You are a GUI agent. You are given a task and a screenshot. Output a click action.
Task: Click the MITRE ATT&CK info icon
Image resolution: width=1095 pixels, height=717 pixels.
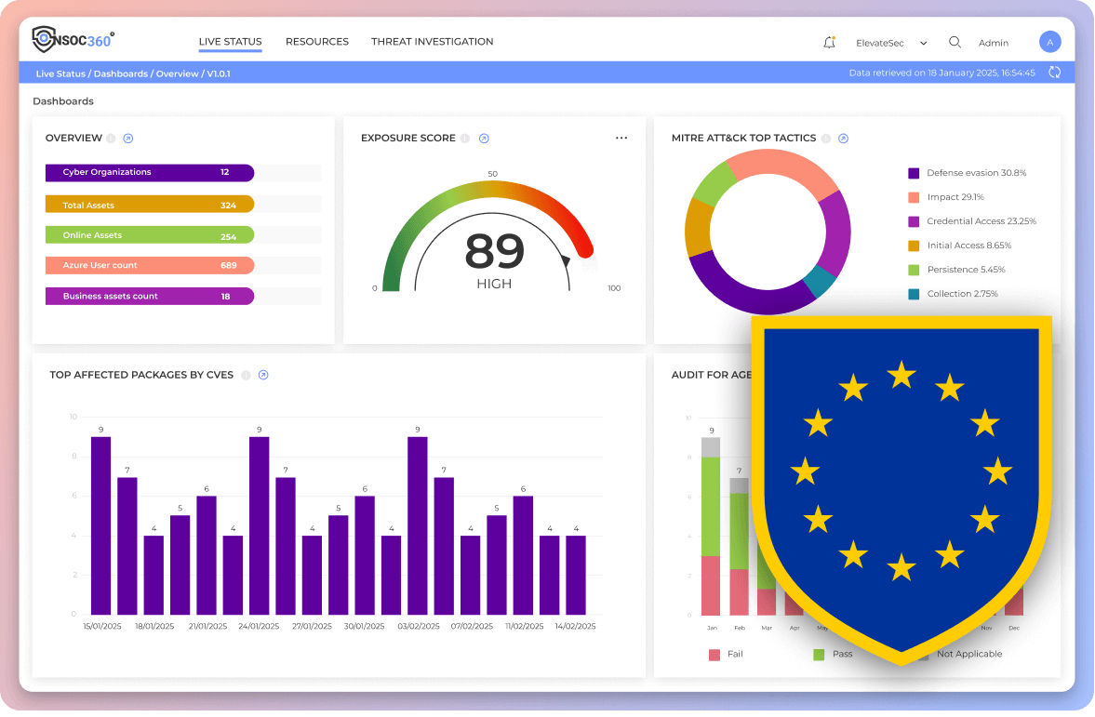(826, 139)
